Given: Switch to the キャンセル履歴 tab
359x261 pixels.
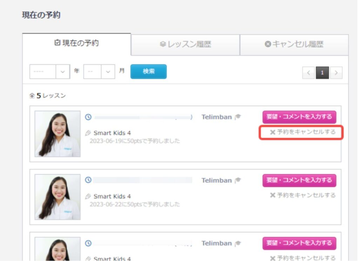Looking at the screenshot, I should click(x=294, y=44).
